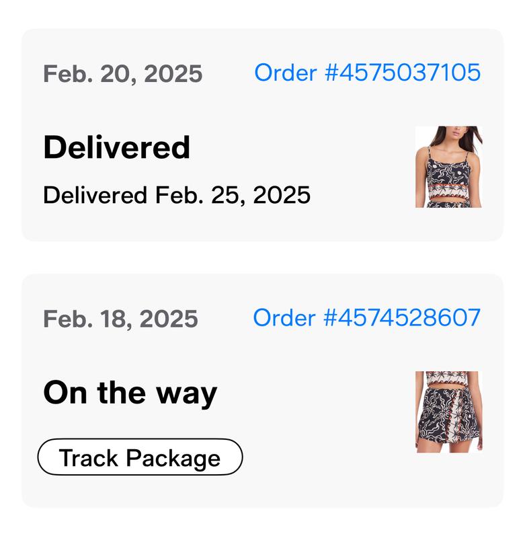The width and height of the screenshot is (525, 538).
Task: View the printed skirt product thumbnail
Action: tap(449, 412)
